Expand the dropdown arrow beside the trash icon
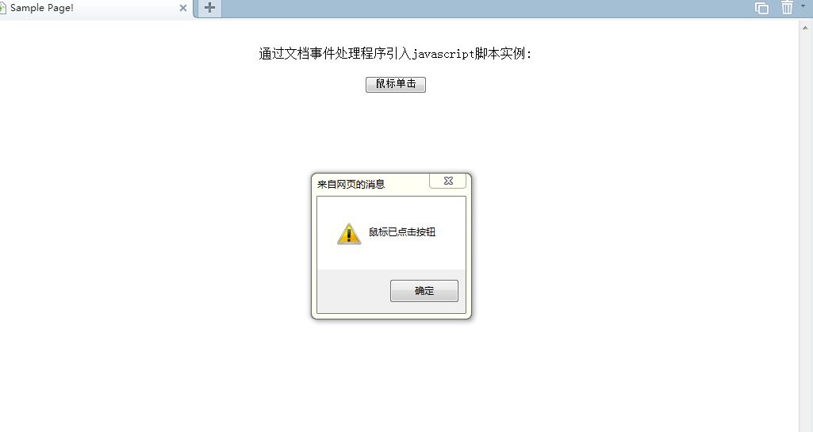 click(x=803, y=6)
